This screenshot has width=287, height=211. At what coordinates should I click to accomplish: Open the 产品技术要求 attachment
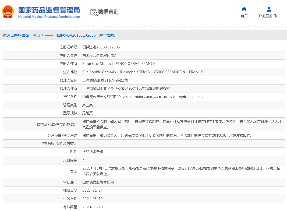coord(93,152)
